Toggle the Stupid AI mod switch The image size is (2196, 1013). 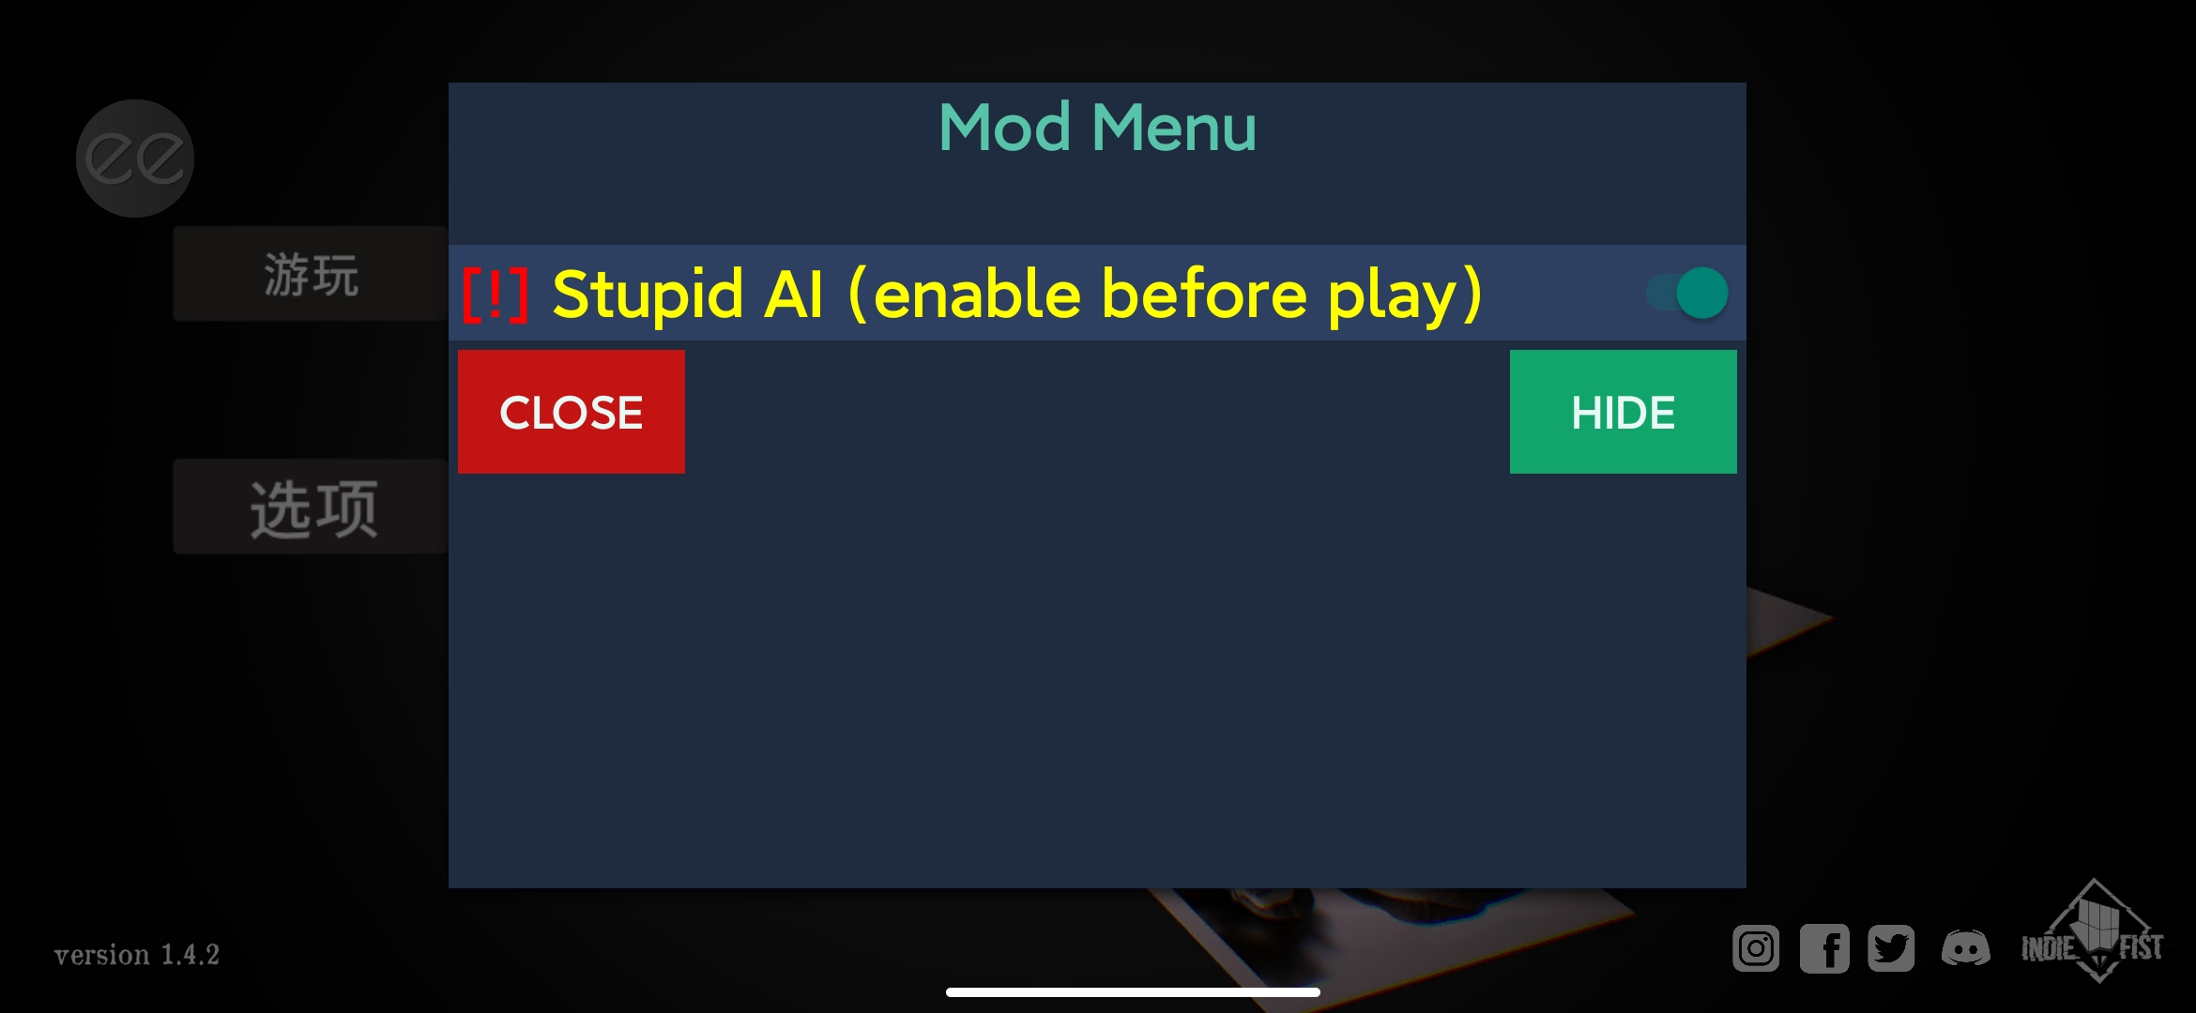click(x=1700, y=293)
